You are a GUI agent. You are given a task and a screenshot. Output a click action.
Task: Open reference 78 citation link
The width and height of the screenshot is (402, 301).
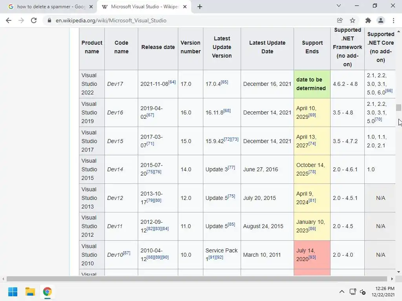(312, 172)
